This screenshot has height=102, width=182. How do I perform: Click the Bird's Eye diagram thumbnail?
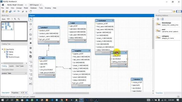click(14, 31)
